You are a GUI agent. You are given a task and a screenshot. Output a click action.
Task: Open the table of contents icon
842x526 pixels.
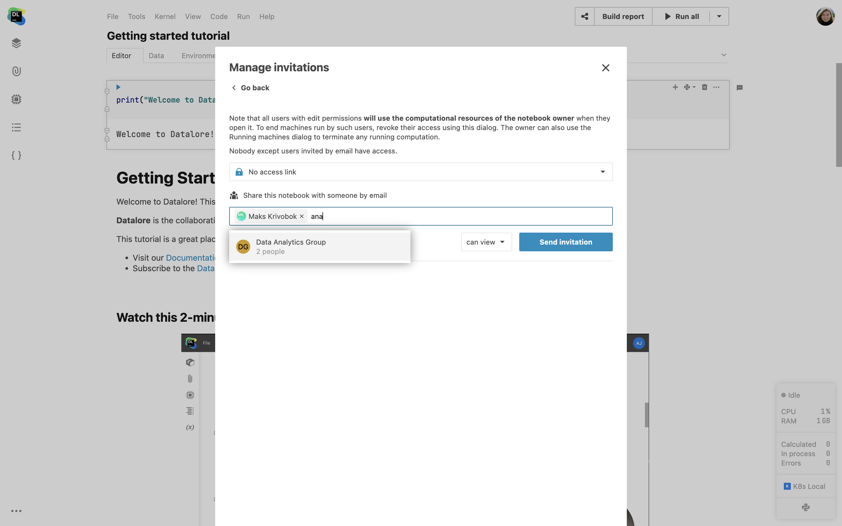pyautogui.click(x=16, y=127)
